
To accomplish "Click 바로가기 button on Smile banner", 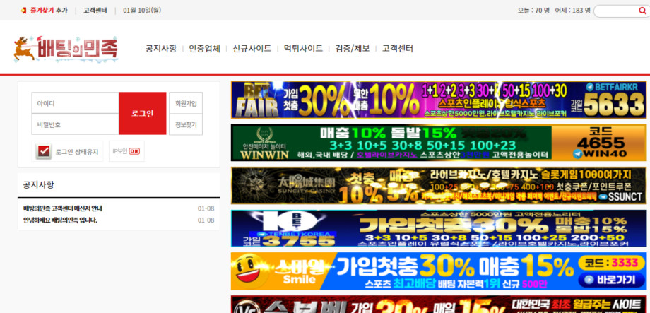I will pyautogui.click(x=611, y=280).
